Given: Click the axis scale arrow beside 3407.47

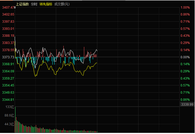Looking at the screenshot, I should (15, 8).
